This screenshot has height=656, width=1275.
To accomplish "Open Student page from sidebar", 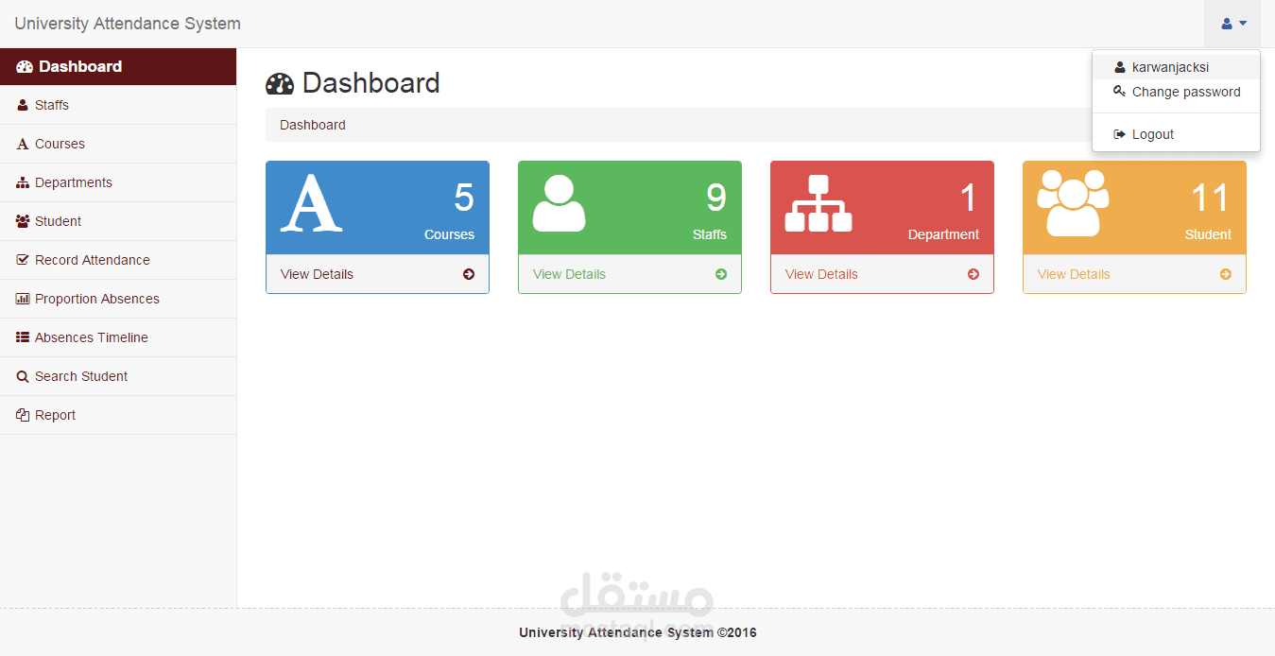I will tap(118, 221).
